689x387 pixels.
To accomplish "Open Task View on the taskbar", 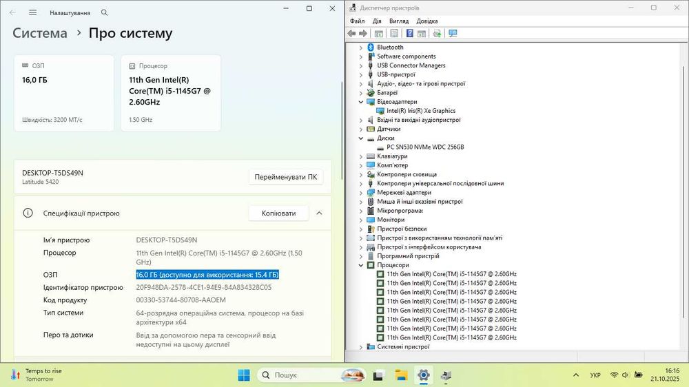I will (378, 375).
